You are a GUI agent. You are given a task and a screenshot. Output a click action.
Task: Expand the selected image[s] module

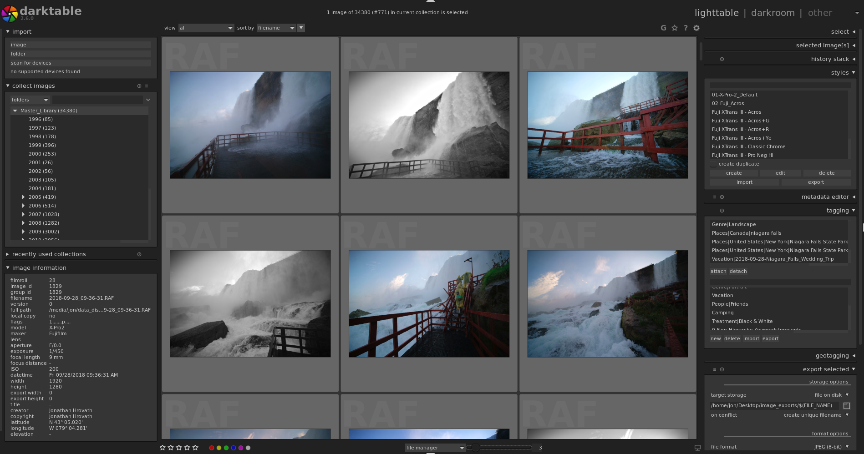click(x=854, y=45)
